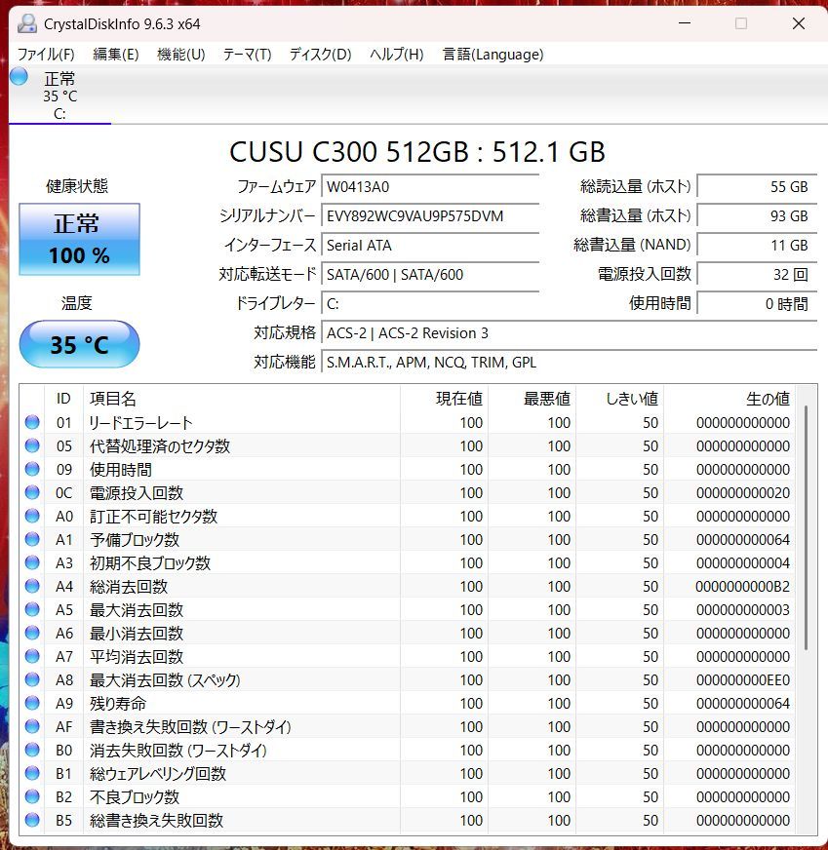Screen dimensions: 828x850
Task: Click the status orb for row B1 総ウェアレベリング回数
Action: coord(32,773)
